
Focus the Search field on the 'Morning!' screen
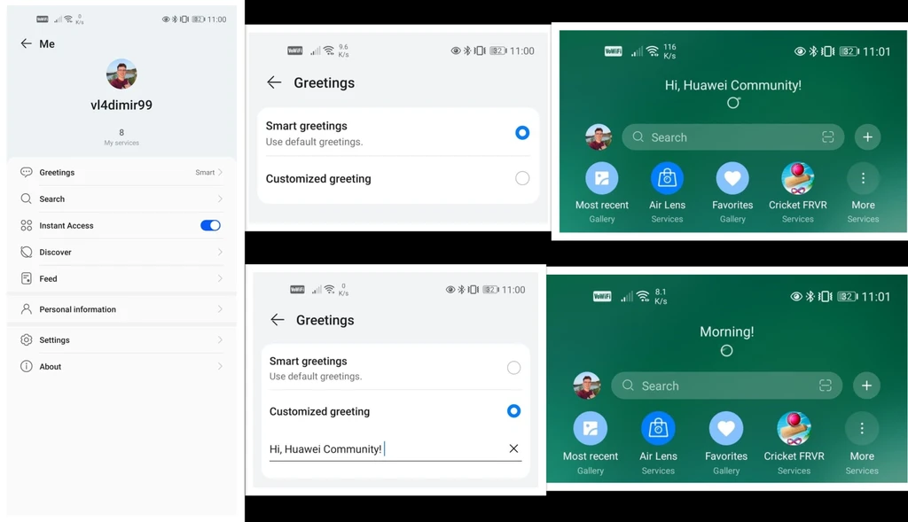click(727, 386)
